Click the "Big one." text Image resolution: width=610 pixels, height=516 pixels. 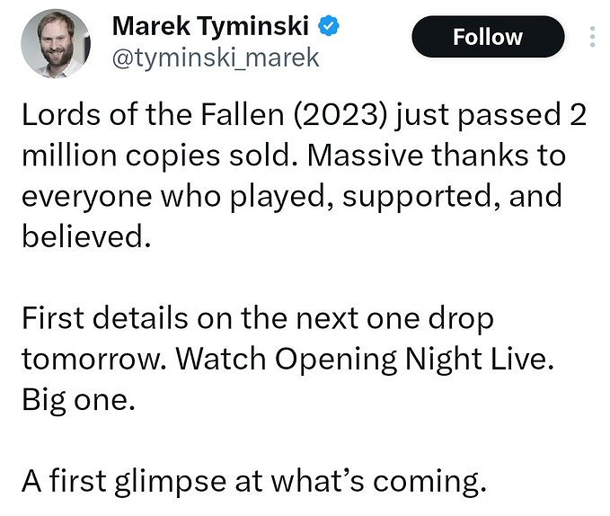(77, 398)
